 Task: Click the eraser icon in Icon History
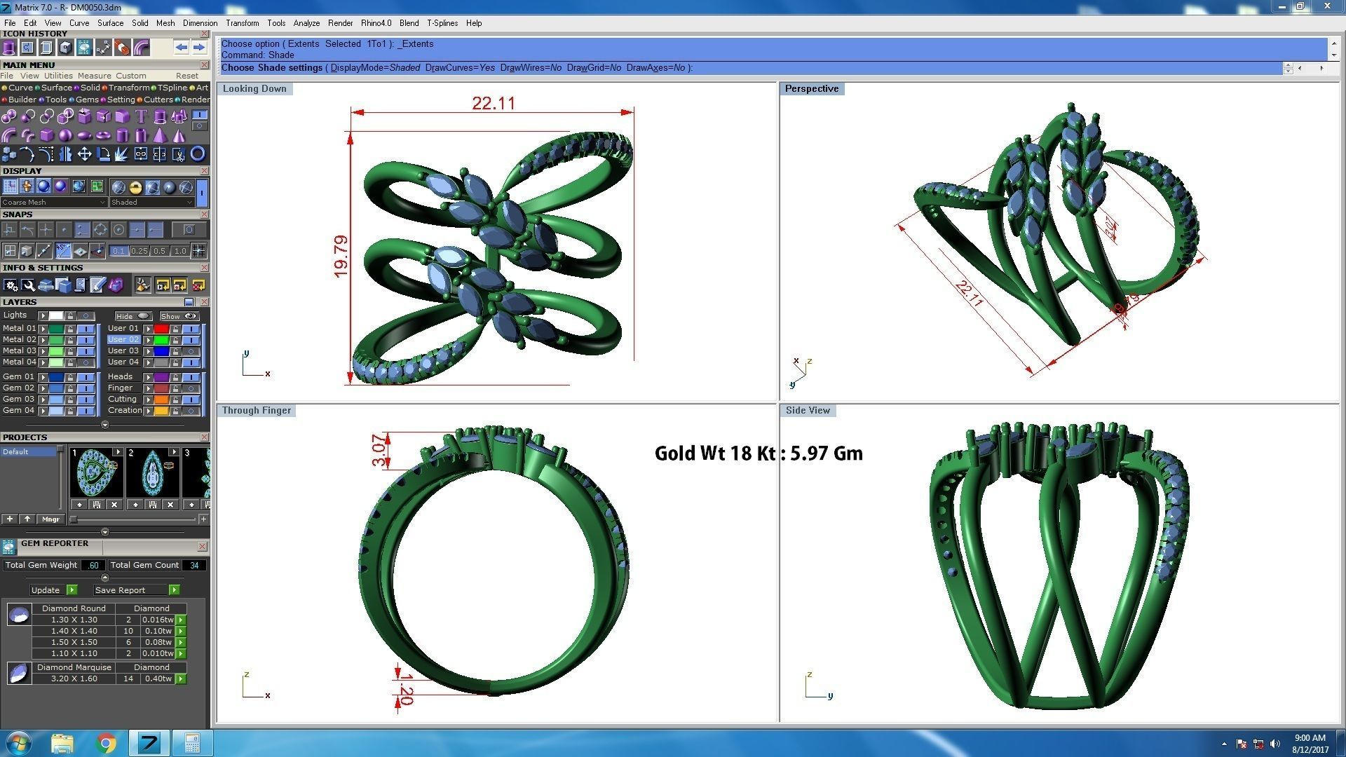tap(122, 48)
